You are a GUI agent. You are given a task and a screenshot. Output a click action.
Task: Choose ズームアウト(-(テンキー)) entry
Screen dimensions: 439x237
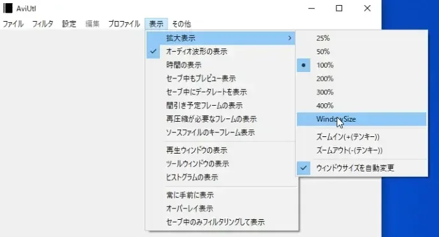[361, 150]
